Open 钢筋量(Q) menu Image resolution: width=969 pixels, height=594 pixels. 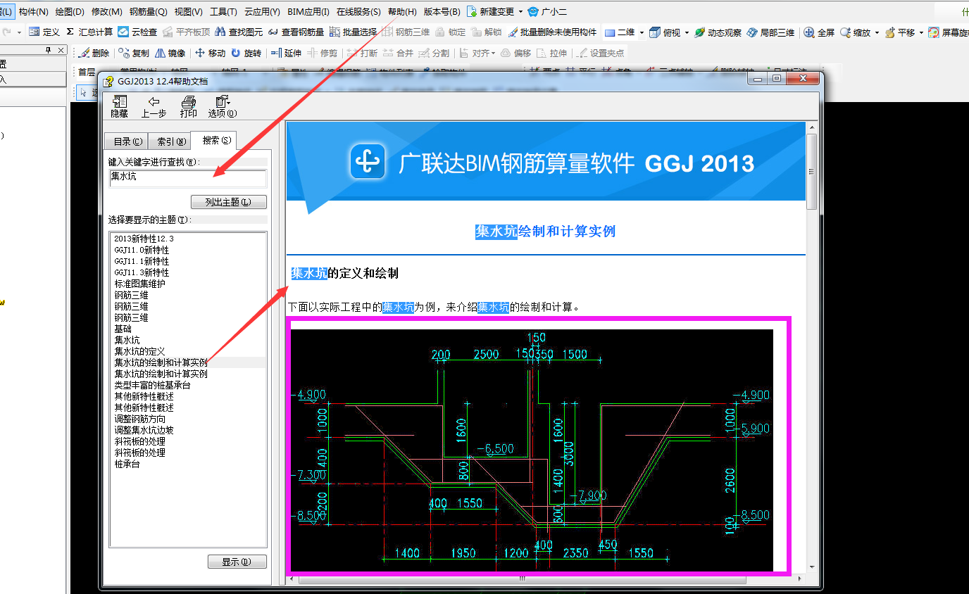[148, 12]
